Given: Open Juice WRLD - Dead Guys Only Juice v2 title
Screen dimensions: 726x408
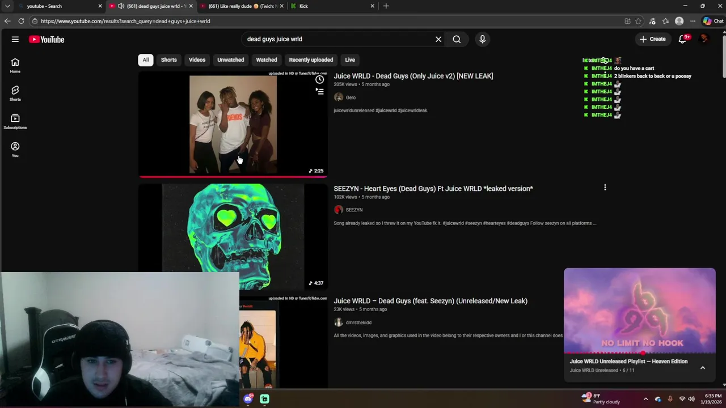Looking at the screenshot, I should (413, 76).
